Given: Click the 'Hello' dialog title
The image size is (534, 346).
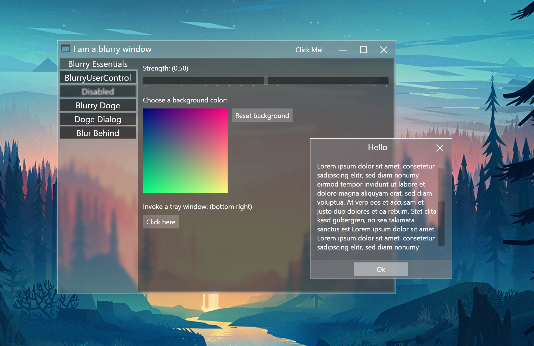Looking at the screenshot, I should tap(377, 147).
